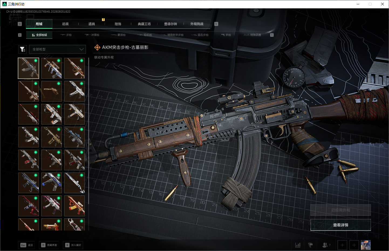Toggle 加入偏好 for this skin
Image resolution: width=389 pixels, height=251 pixels.
pyautogui.click(x=73, y=245)
